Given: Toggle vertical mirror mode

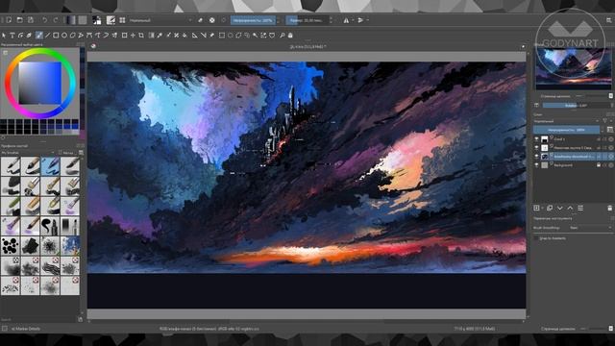Looking at the screenshot, I should click(x=361, y=20).
